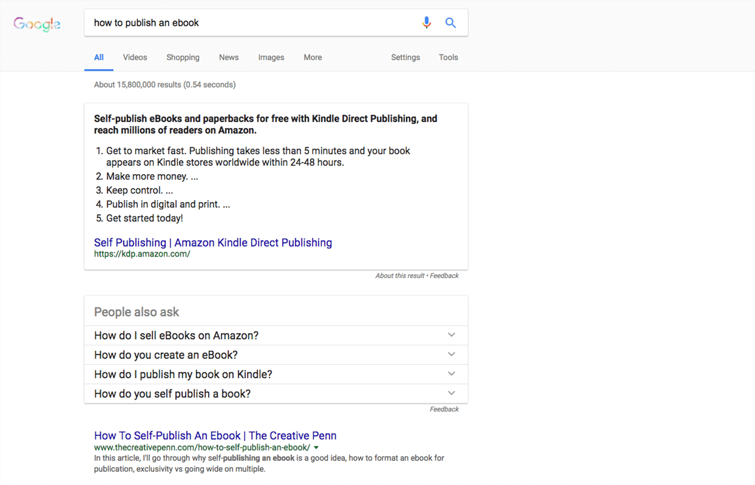755x485 pixels.
Task: Click list item 'Publish in digital and print. ...'
Action: click(x=168, y=204)
